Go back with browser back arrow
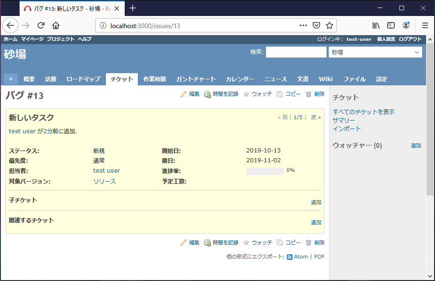 pos(10,25)
